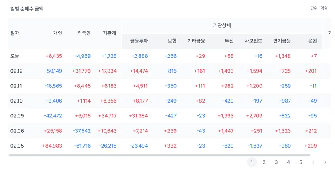The height and width of the screenshot is (170, 335).
Task: Click 개인 value +84,983 on 02.05
Action: pyautogui.click(x=52, y=146)
